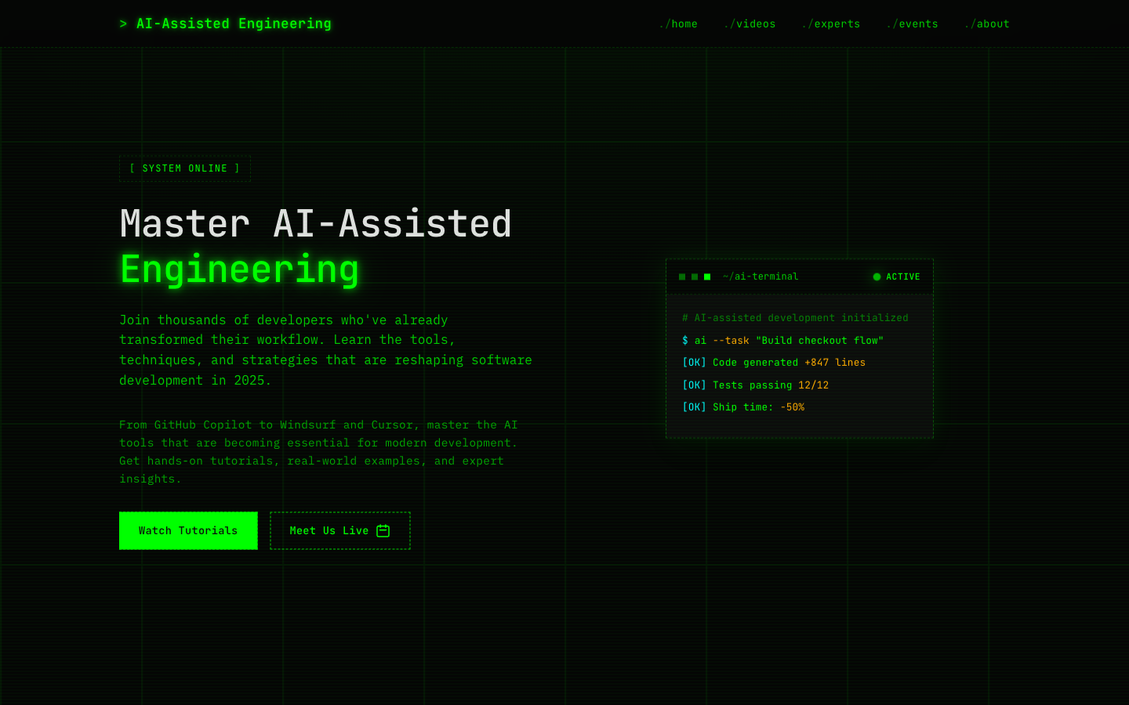Click the SYSTEM ONLINE badge
The image size is (1129, 705).
point(185,168)
